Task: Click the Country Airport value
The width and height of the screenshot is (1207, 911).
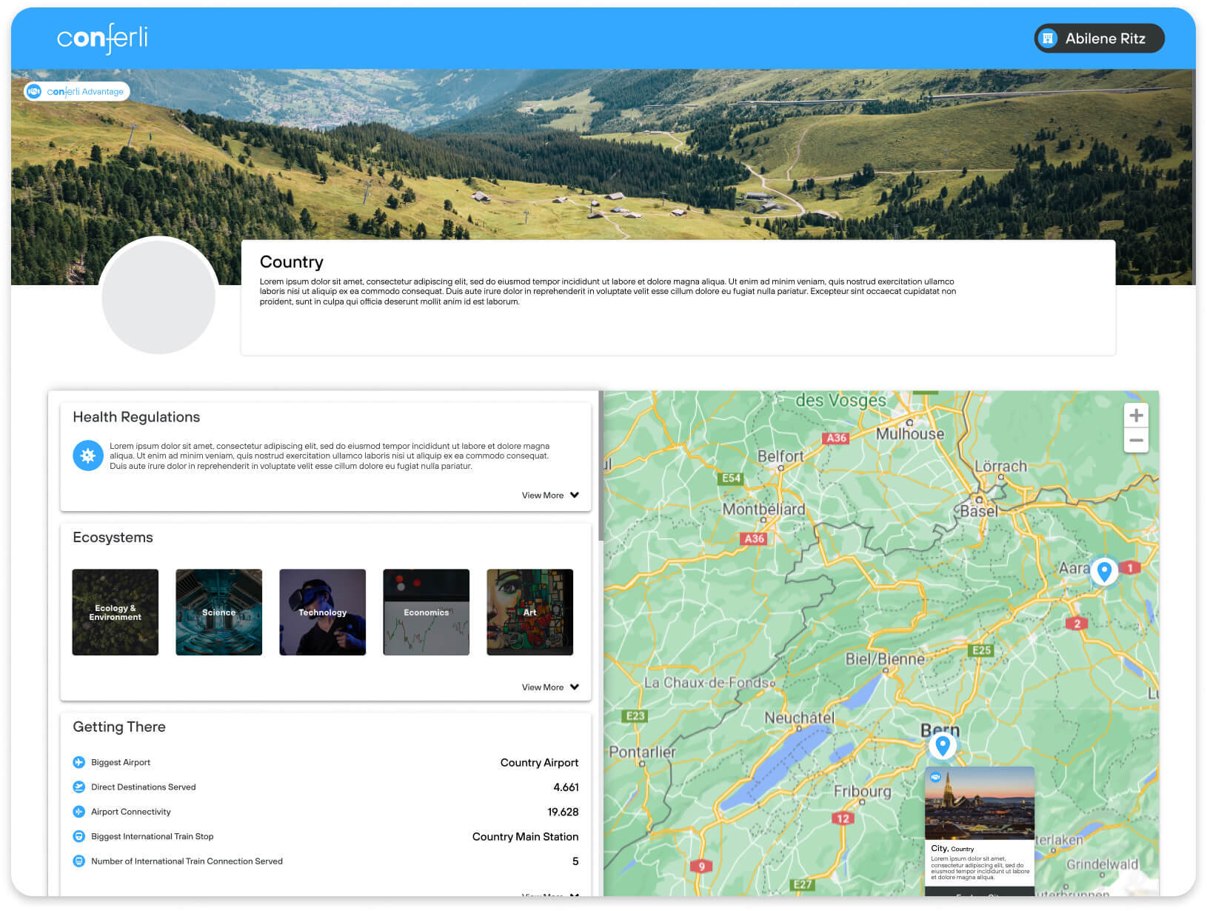Action: pyautogui.click(x=539, y=763)
